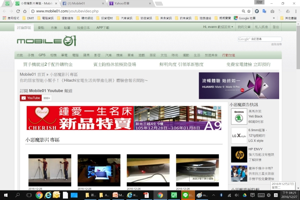
Task: Switch to the PowerPoint window on the taskbar
Action: (x=118, y=195)
